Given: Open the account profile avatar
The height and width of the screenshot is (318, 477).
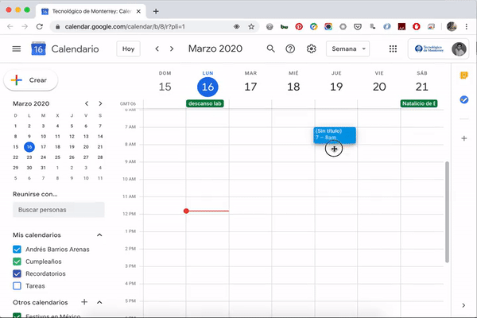Looking at the screenshot, I should (x=459, y=48).
